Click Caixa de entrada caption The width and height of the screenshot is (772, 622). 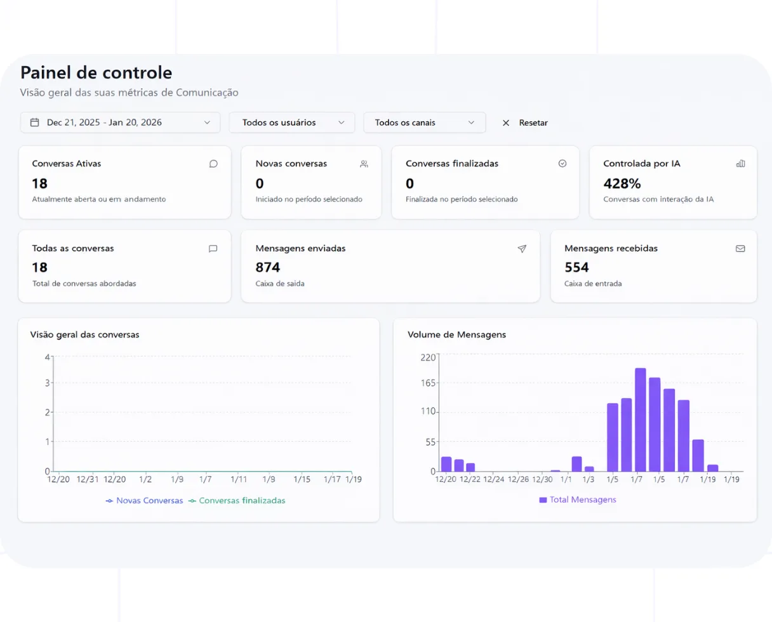593,284
